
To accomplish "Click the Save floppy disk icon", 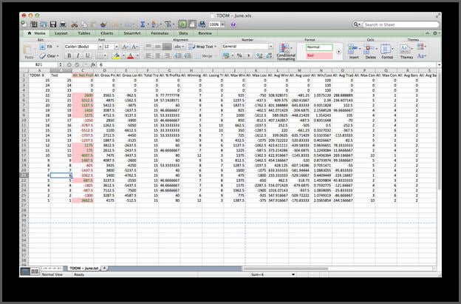I will 53,24.
